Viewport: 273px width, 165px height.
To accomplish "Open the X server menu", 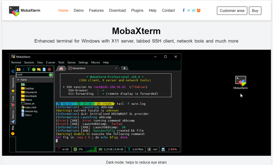I will click(50, 62).
